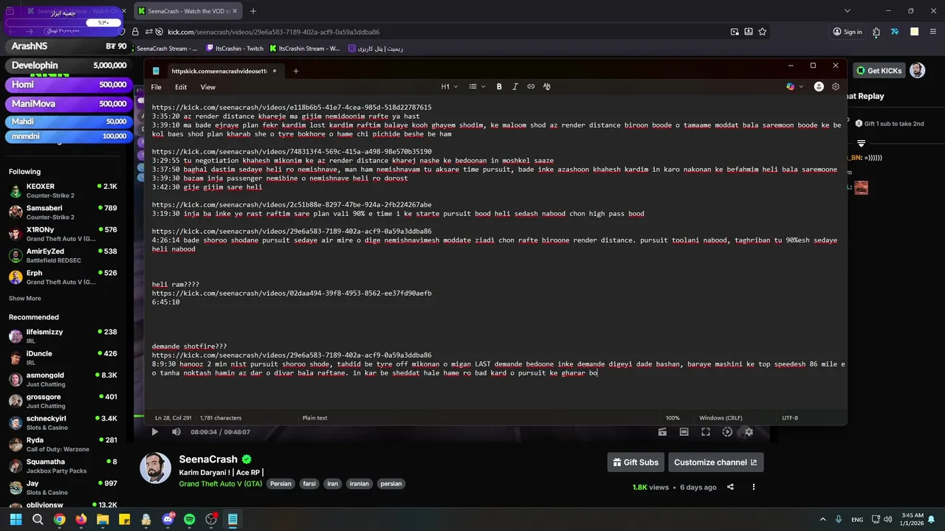The image size is (945, 531).
Task: Change zoom level 100% in status bar
Action: pos(673,417)
